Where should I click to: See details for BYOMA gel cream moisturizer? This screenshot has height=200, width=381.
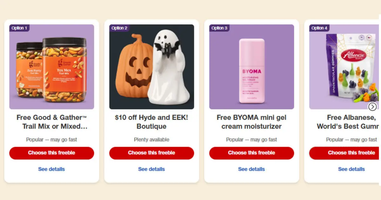point(251,169)
